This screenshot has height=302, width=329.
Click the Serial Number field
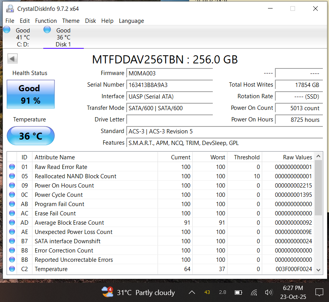click(x=170, y=85)
